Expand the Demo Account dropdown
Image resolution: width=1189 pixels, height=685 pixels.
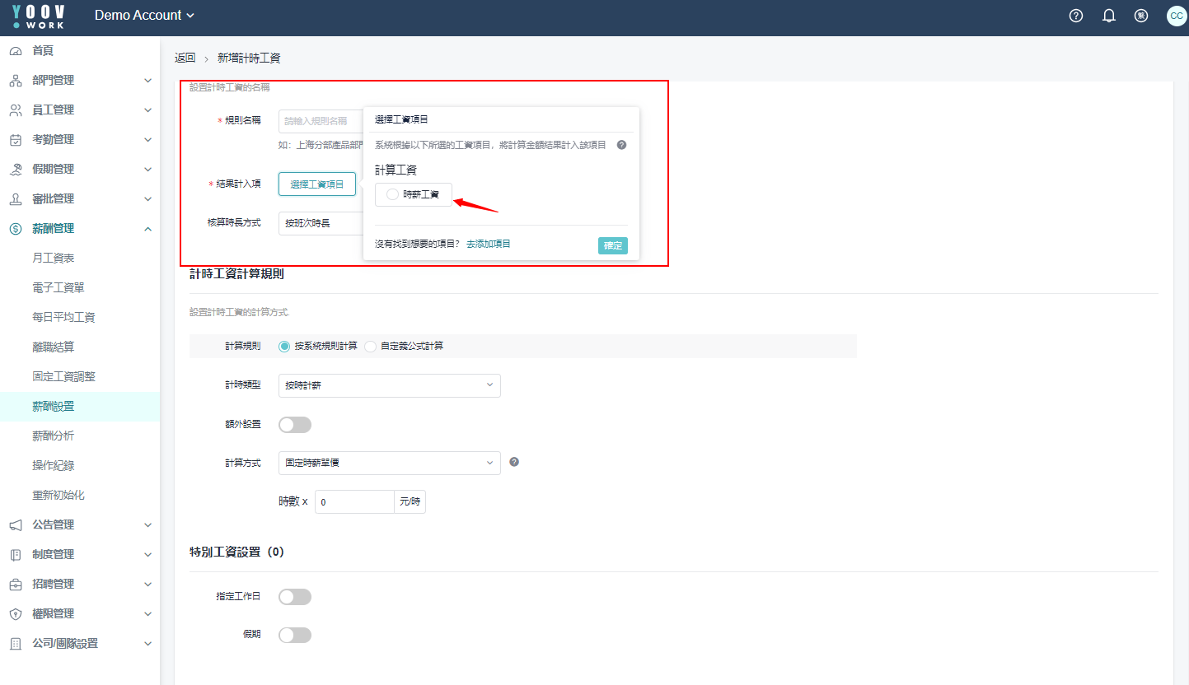tap(144, 16)
